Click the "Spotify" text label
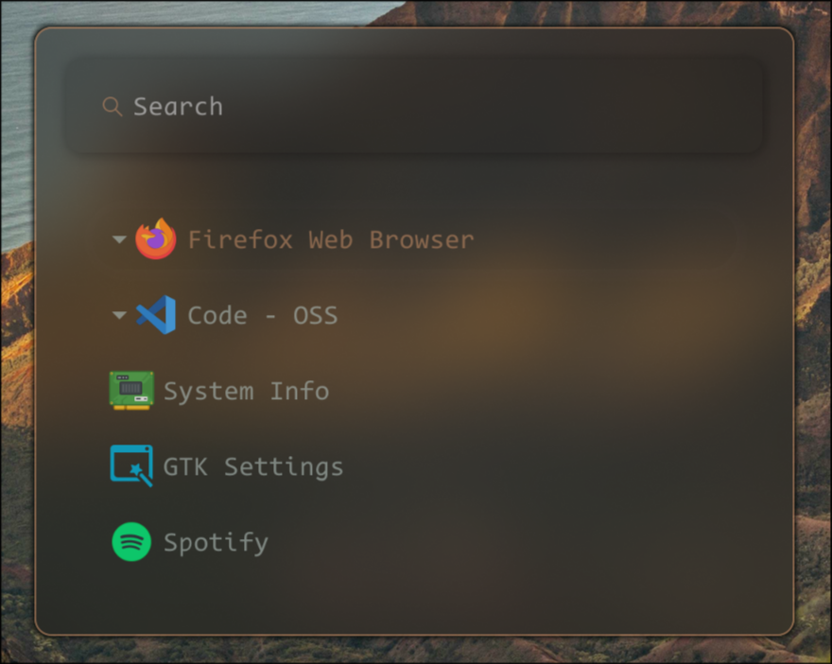This screenshot has height=664, width=832. point(216,542)
